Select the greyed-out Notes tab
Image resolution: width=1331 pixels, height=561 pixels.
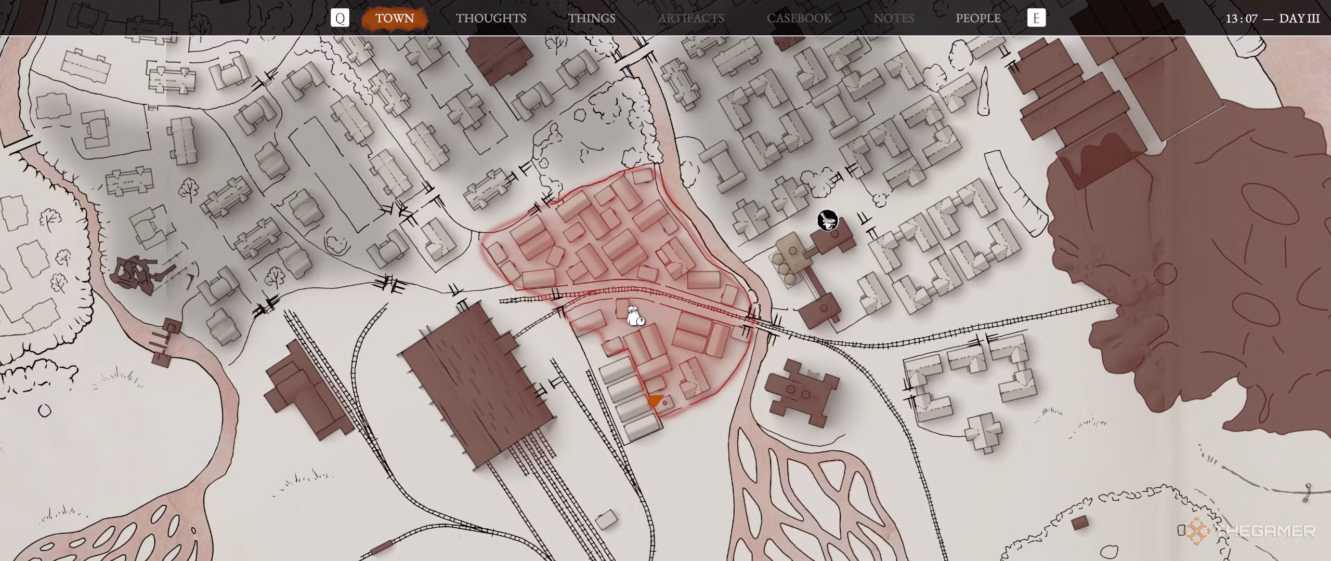[894, 19]
